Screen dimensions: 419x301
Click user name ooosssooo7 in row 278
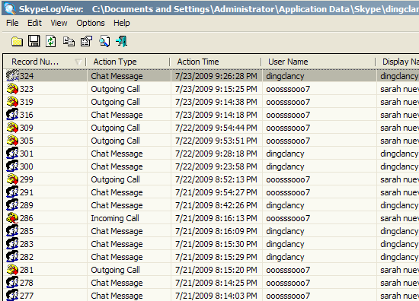288,283
